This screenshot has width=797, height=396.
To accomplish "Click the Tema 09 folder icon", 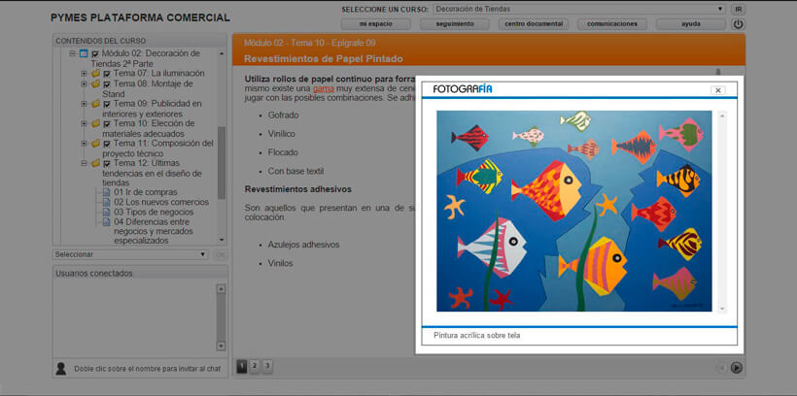I will coord(95,104).
